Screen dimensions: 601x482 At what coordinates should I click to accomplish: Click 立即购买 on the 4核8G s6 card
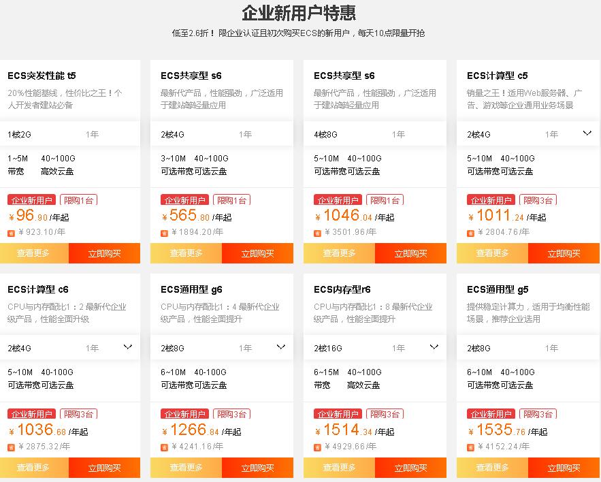point(410,253)
